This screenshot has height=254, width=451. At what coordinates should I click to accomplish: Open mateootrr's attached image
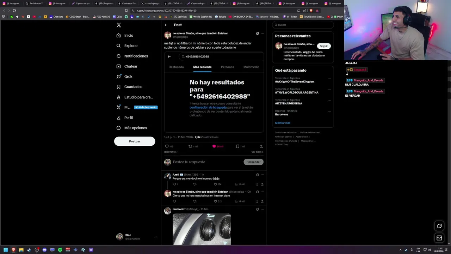[202, 229]
